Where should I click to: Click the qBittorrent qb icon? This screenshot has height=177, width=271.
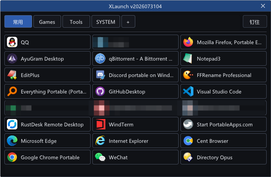pyautogui.click(x=100, y=59)
